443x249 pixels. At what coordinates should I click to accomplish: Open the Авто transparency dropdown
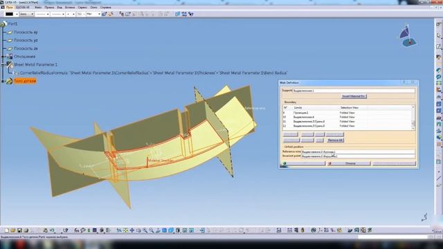pos(27,14)
